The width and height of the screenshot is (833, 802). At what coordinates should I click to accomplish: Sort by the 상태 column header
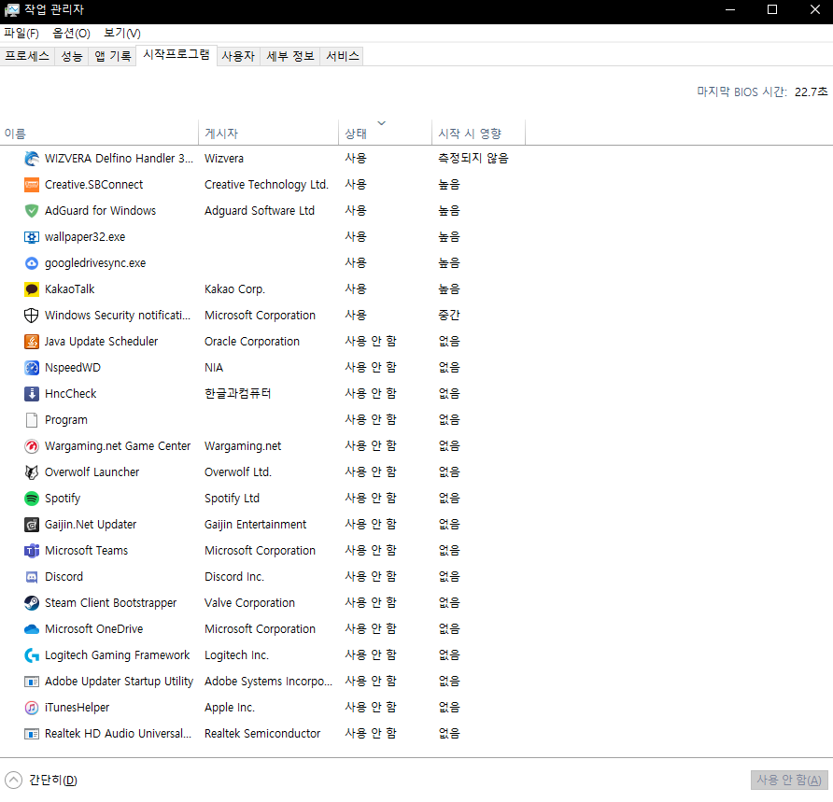(x=385, y=133)
